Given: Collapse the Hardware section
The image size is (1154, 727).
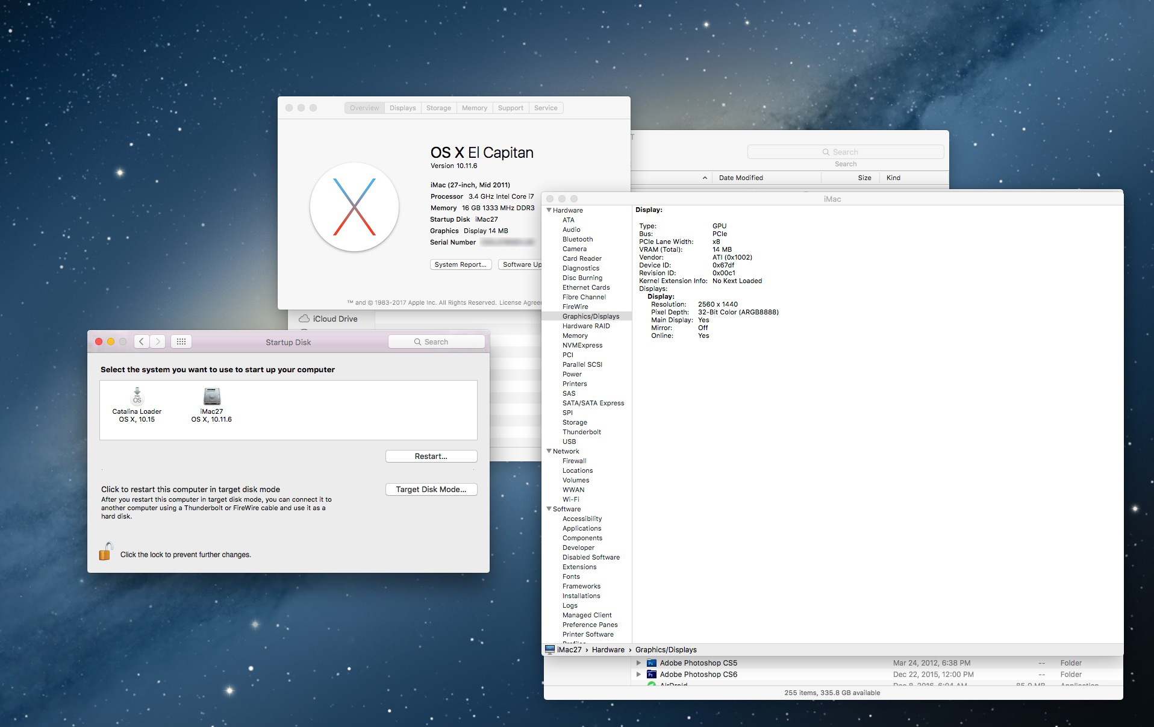Looking at the screenshot, I should point(549,210).
